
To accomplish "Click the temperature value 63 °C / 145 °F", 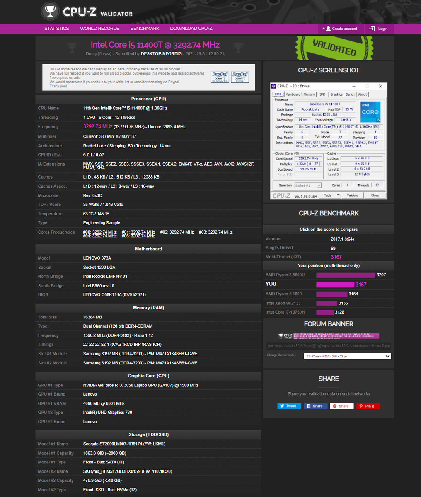I will tap(96, 214).
